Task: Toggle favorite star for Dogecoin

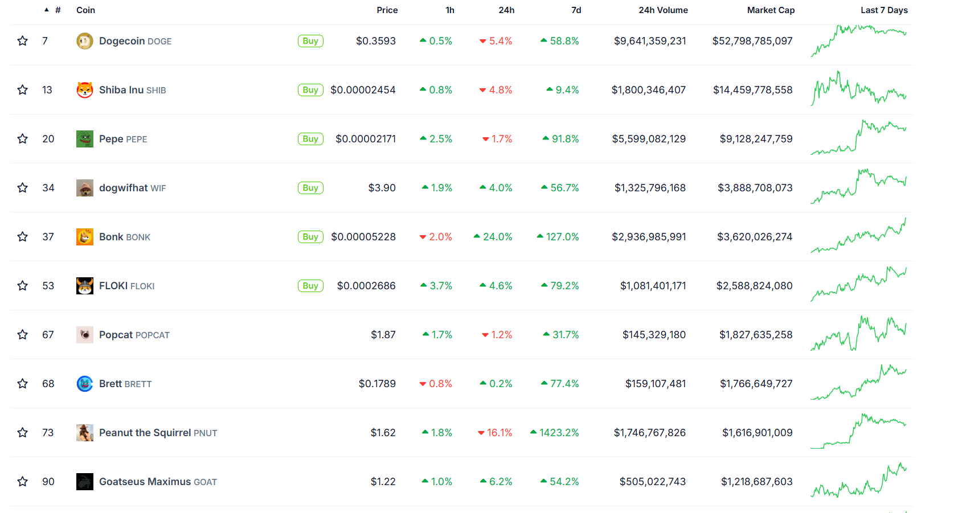Action: pos(23,41)
